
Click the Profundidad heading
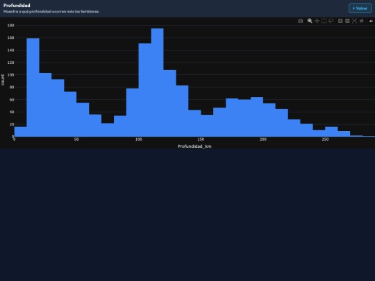(17, 6)
